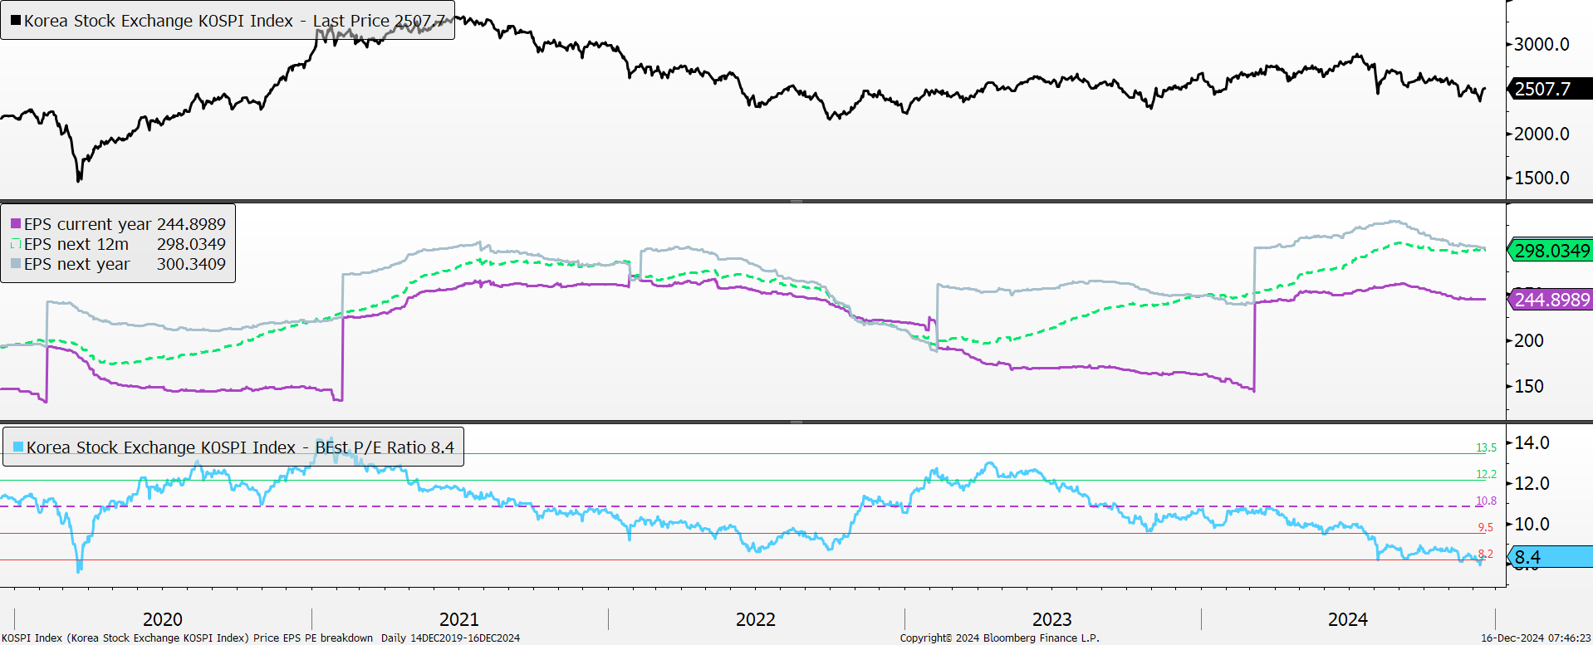1593x645 pixels.
Task: Click the 200 EPS axis label
Action: (x=1529, y=340)
